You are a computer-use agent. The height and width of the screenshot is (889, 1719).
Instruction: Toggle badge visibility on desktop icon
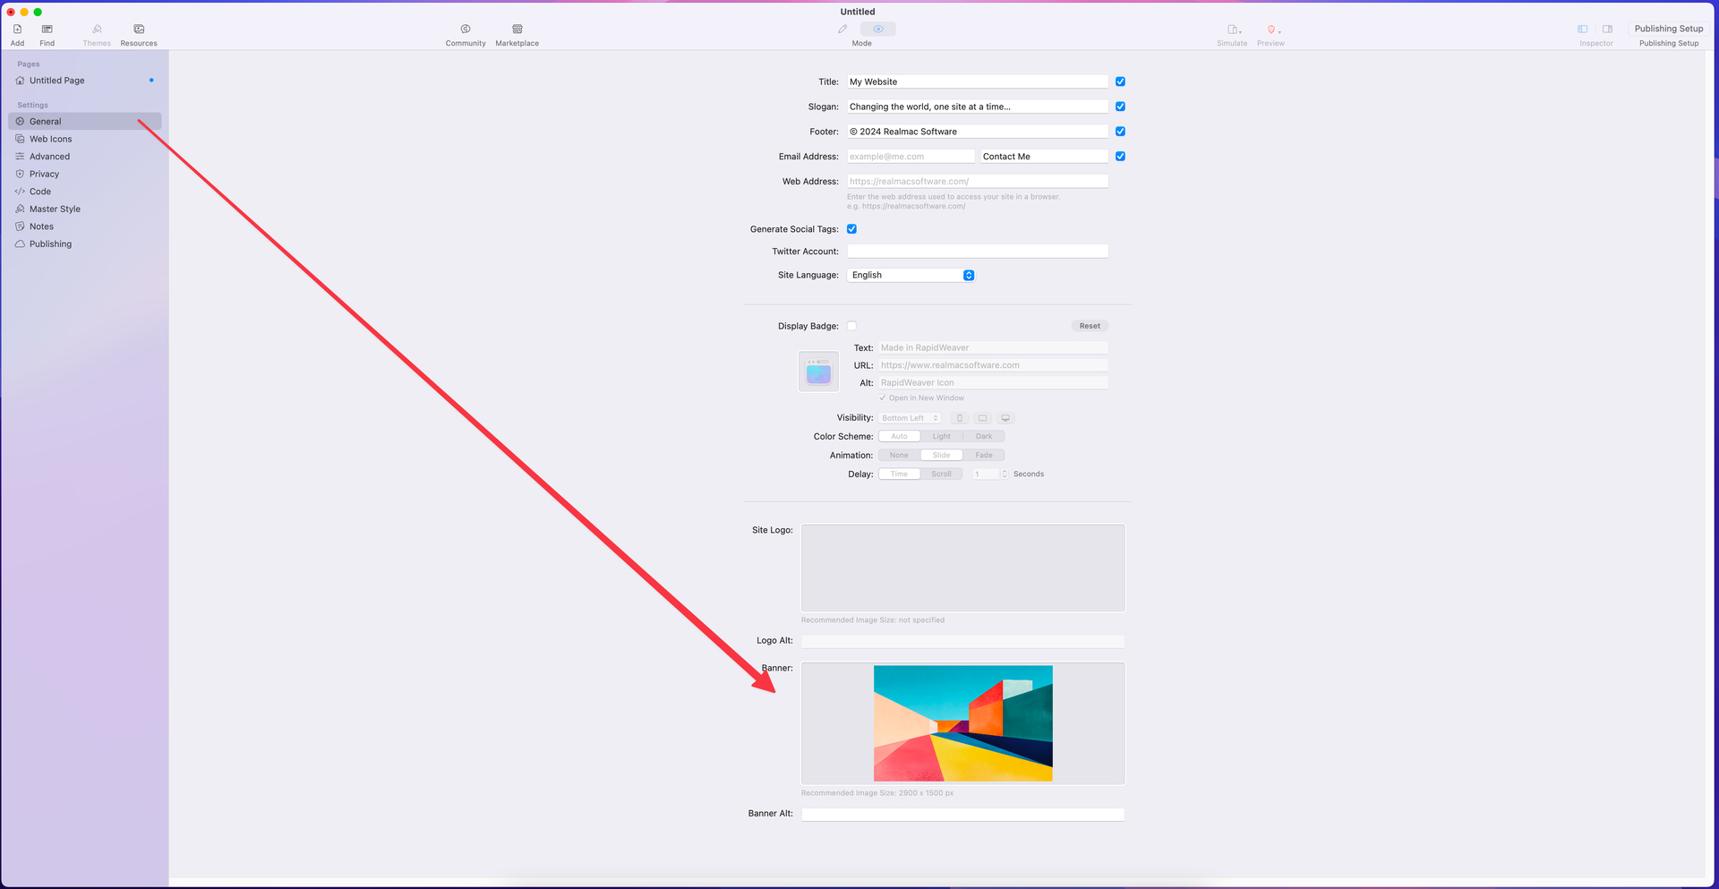coord(1005,418)
